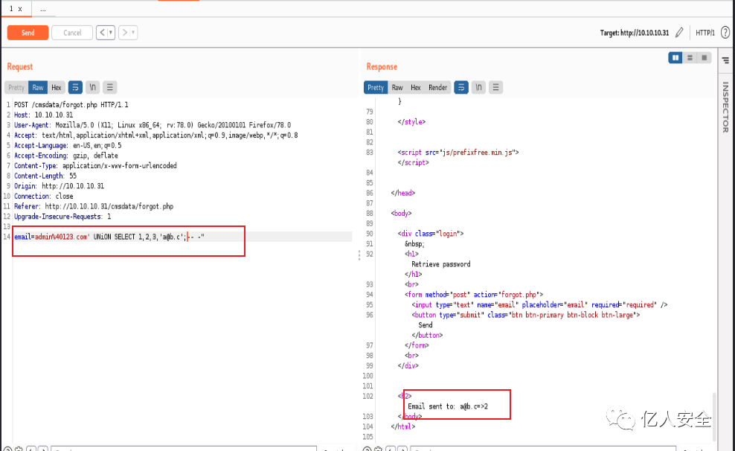Click the Response panel vertical scrollbar
This screenshot has height=451, width=735.
(x=714, y=416)
